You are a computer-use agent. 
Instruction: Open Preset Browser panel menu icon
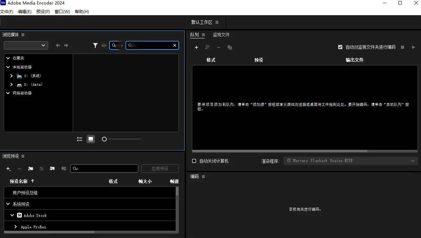(x=23, y=156)
